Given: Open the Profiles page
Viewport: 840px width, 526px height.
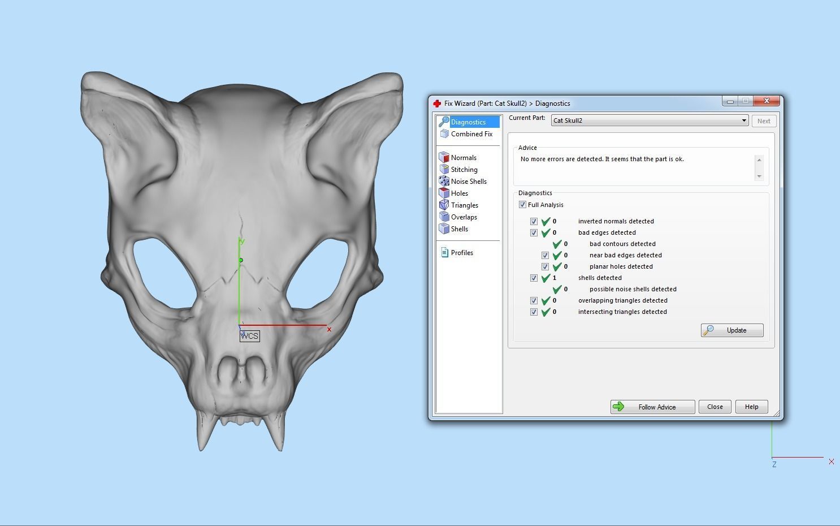Looking at the screenshot, I should click(462, 253).
